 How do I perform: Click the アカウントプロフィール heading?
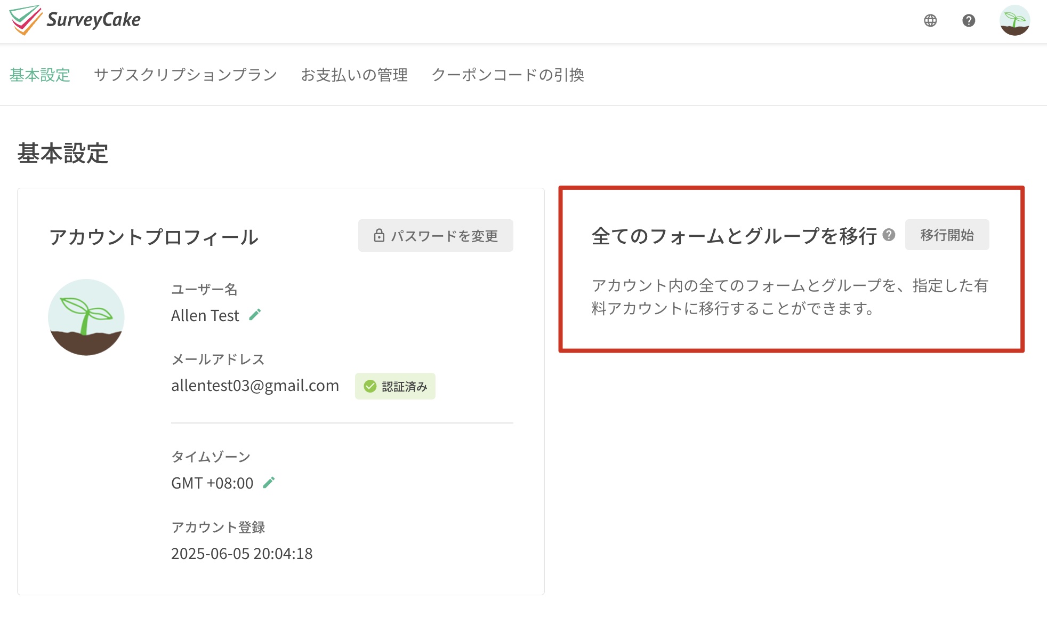[154, 237]
